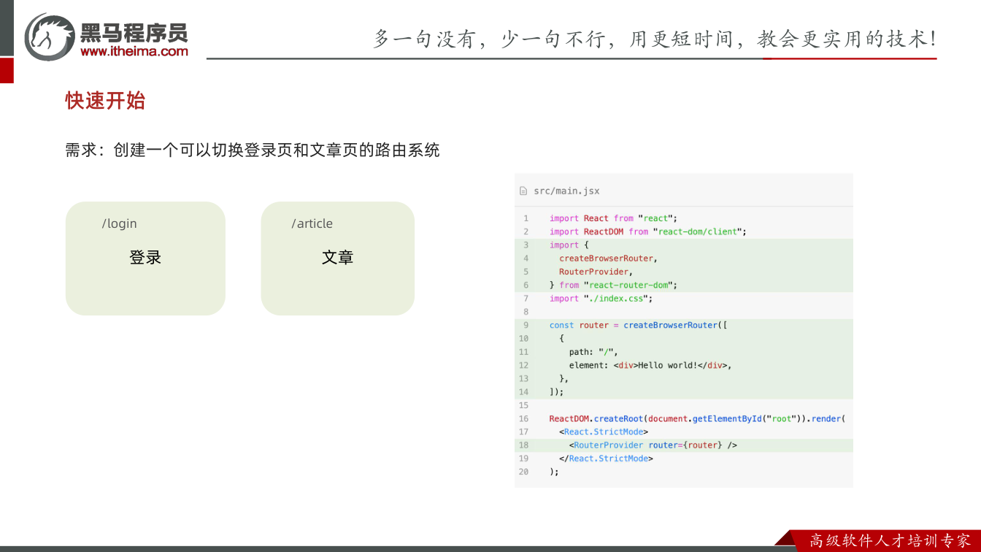Click the line importing ReactDOM from react-dom/client

pyautogui.click(x=648, y=231)
